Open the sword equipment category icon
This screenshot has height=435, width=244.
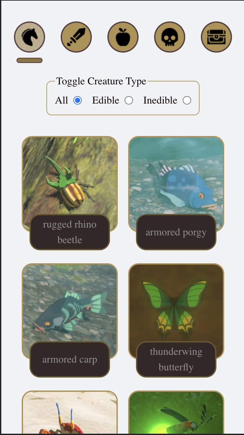click(76, 37)
